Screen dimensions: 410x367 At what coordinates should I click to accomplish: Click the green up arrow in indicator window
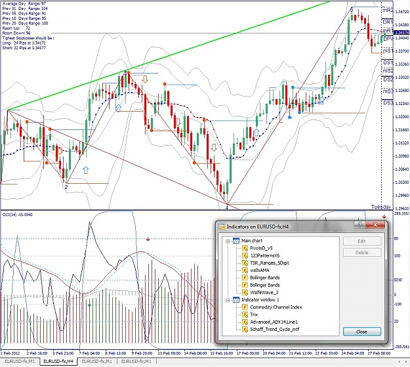pyautogui.click(x=89, y=305)
